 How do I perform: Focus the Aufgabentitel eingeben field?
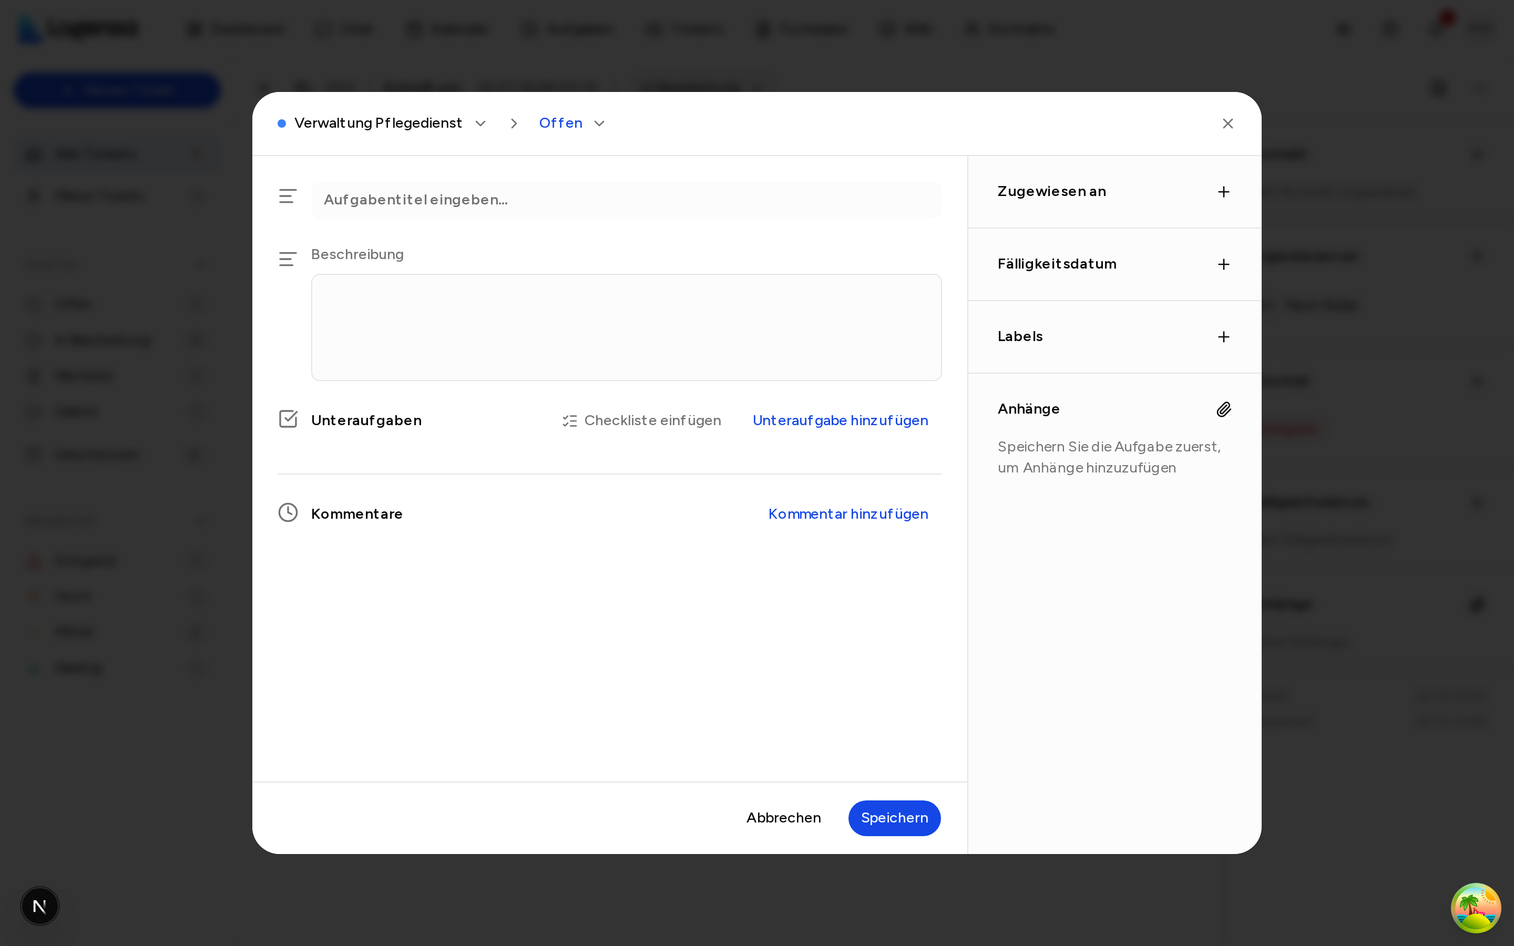pyautogui.click(x=626, y=200)
